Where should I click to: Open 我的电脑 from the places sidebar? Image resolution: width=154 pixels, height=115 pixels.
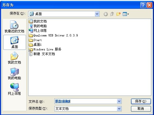[x=14, y=74]
